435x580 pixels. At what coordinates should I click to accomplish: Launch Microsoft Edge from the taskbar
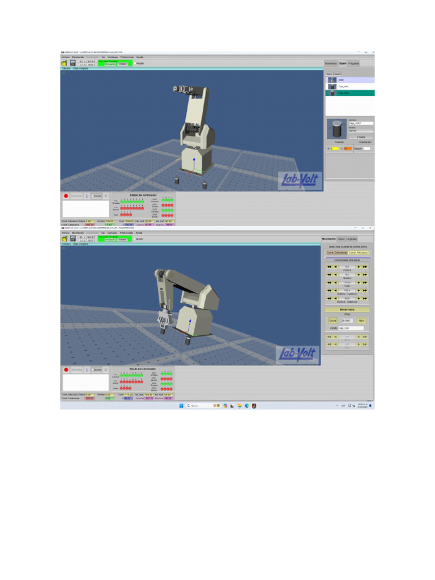247,406
